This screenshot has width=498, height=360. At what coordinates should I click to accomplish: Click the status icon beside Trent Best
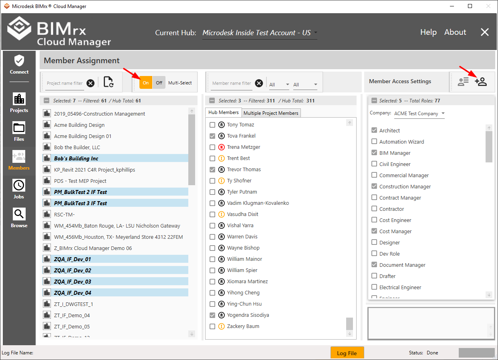221,158
